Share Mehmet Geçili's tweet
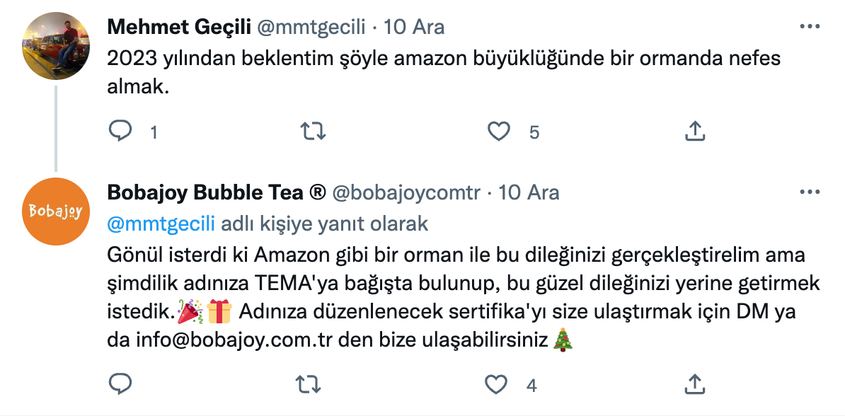Viewport: 845px width, 416px height. pos(695,131)
